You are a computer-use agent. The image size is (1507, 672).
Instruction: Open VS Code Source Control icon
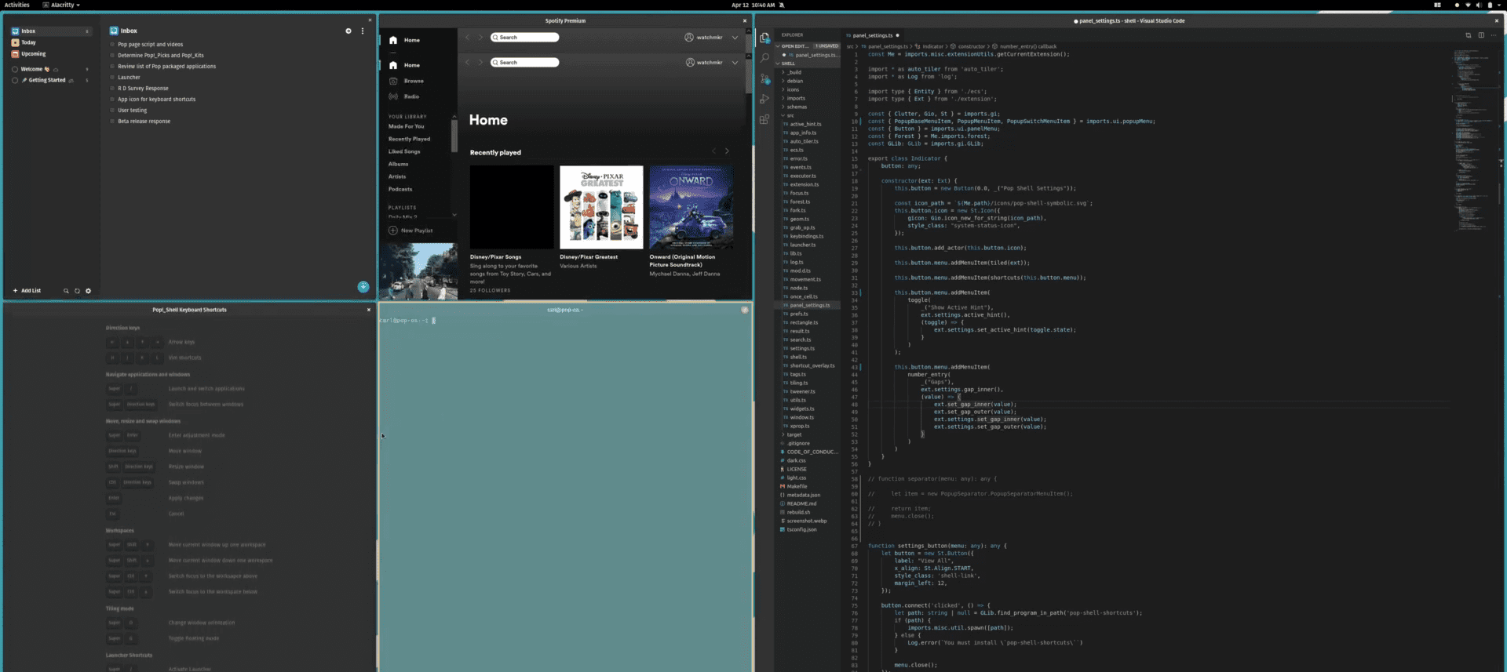point(764,78)
